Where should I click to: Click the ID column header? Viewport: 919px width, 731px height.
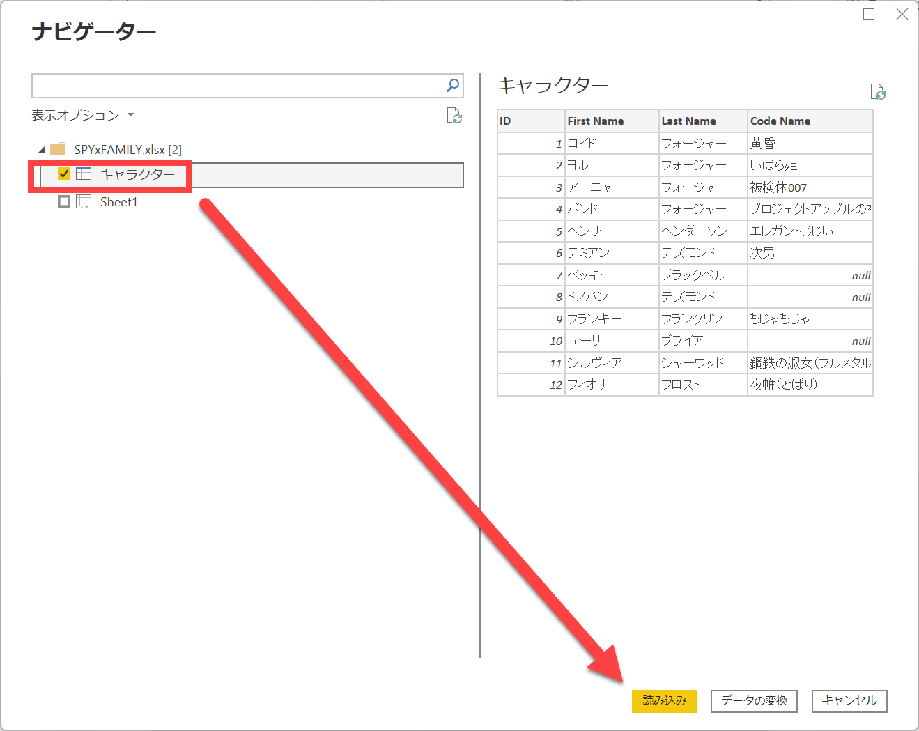(x=531, y=121)
